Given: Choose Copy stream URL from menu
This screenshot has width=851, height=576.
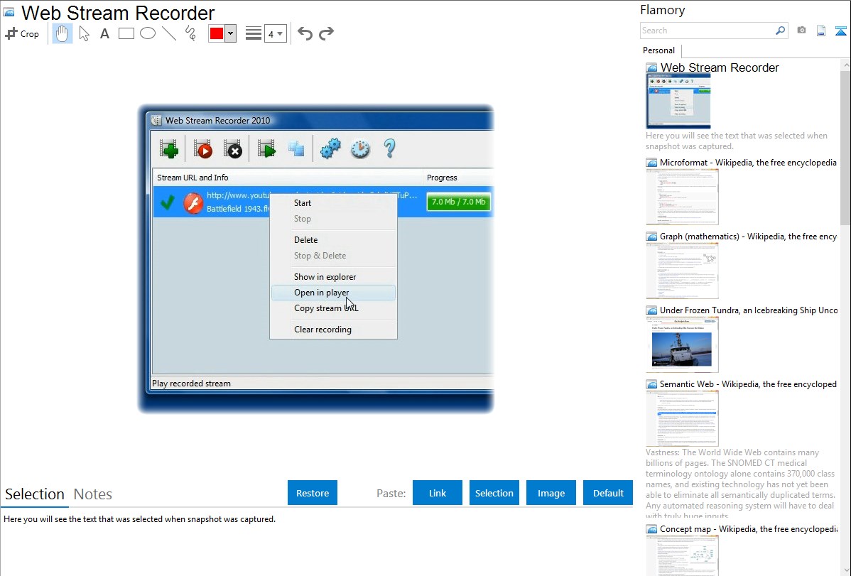Looking at the screenshot, I should tap(333, 308).
